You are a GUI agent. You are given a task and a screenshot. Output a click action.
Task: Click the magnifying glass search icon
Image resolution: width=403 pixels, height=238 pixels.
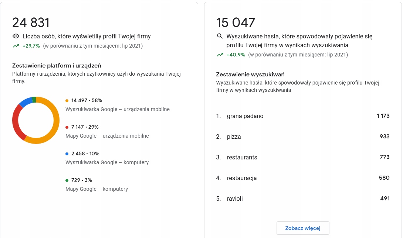point(220,36)
